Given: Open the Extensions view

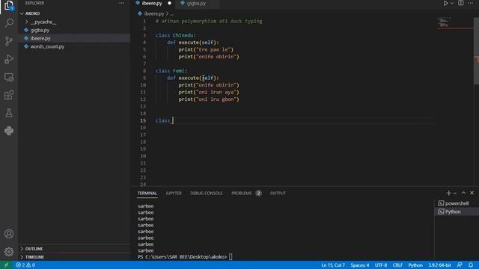Looking at the screenshot, I should [x=9, y=95].
